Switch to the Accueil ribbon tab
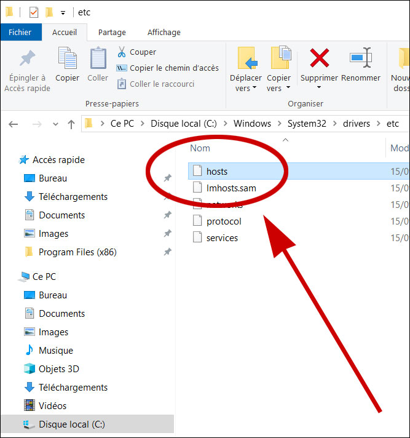 point(65,32)
